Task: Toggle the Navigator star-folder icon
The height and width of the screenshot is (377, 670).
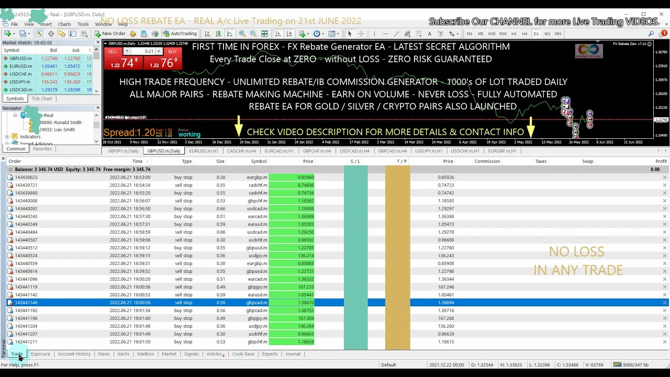Action: pos(62,34)
